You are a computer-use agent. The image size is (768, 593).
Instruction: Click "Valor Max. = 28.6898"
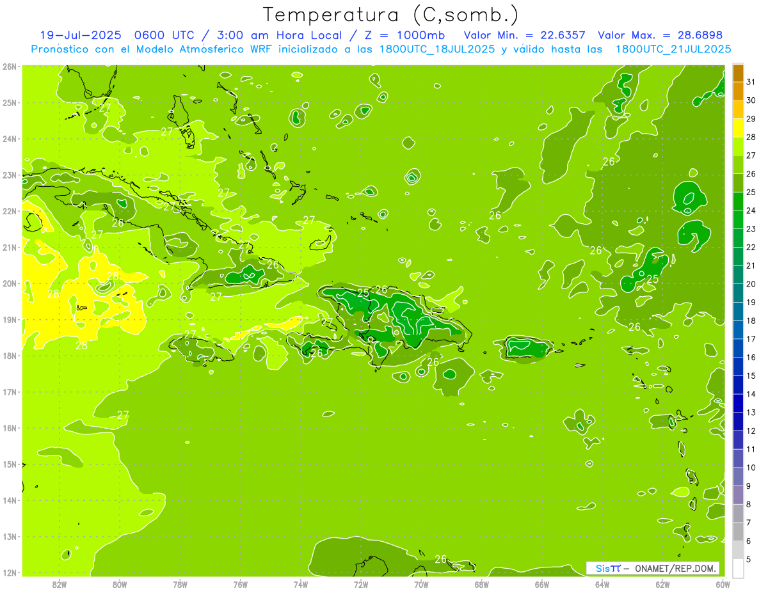coord(660,36)
